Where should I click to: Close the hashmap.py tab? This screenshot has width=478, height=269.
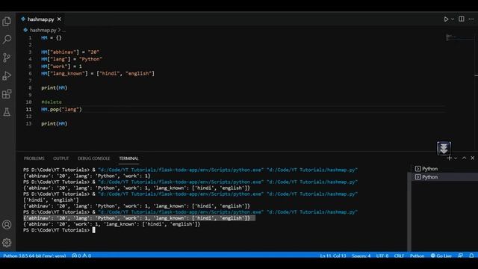coord(59,19)
